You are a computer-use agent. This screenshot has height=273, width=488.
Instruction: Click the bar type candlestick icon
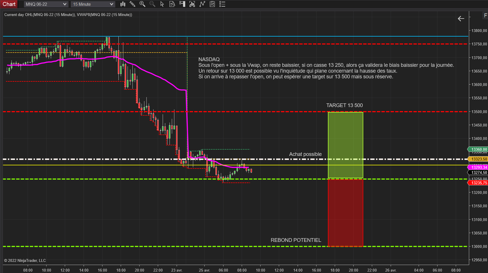(x=123, y=4)
